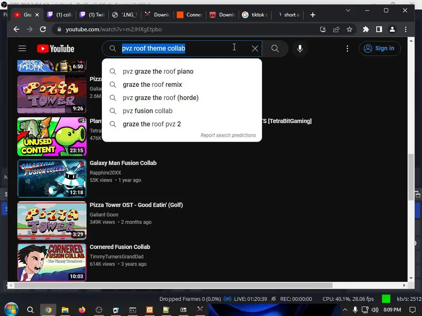Clear the search text with the X

click(x=255, y=49)
